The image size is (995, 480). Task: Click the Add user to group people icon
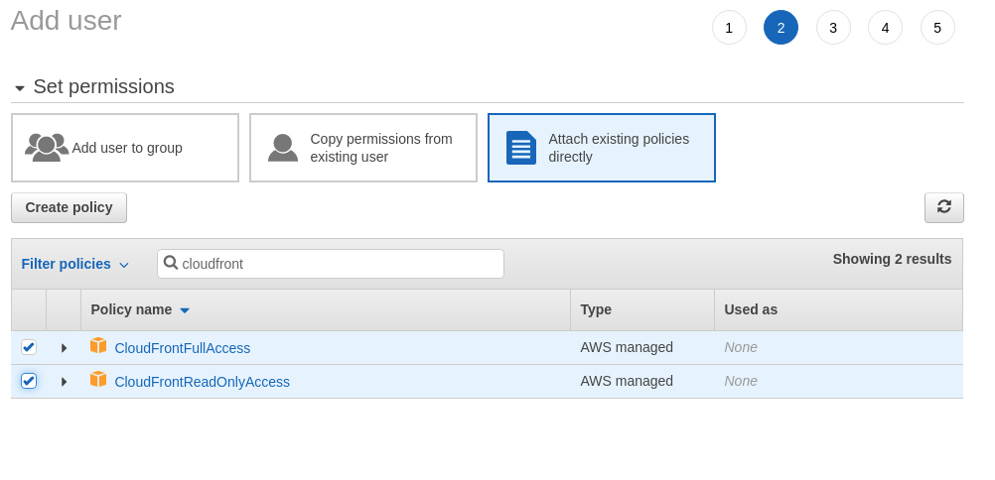pyautogui.click(x=46, y=148)
